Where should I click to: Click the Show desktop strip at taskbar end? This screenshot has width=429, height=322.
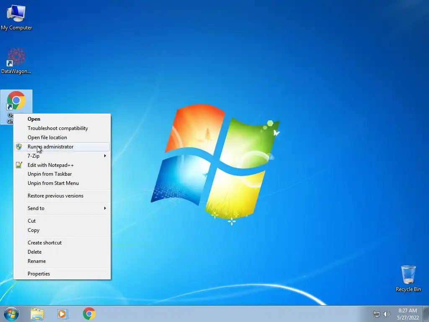pyautogui.click(x=426, y=314)
